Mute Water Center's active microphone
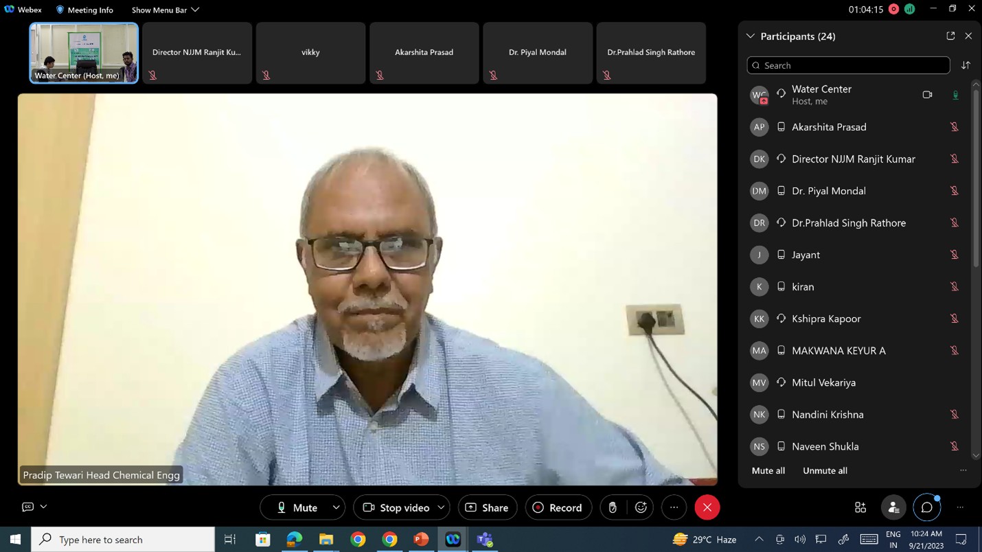Viewport: 982px width, 552px height. pos(956,94)
